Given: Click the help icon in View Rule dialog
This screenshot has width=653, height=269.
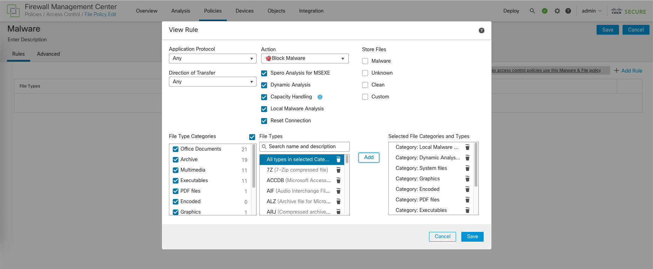Looking at the screenshot, I should click(481, 30).
